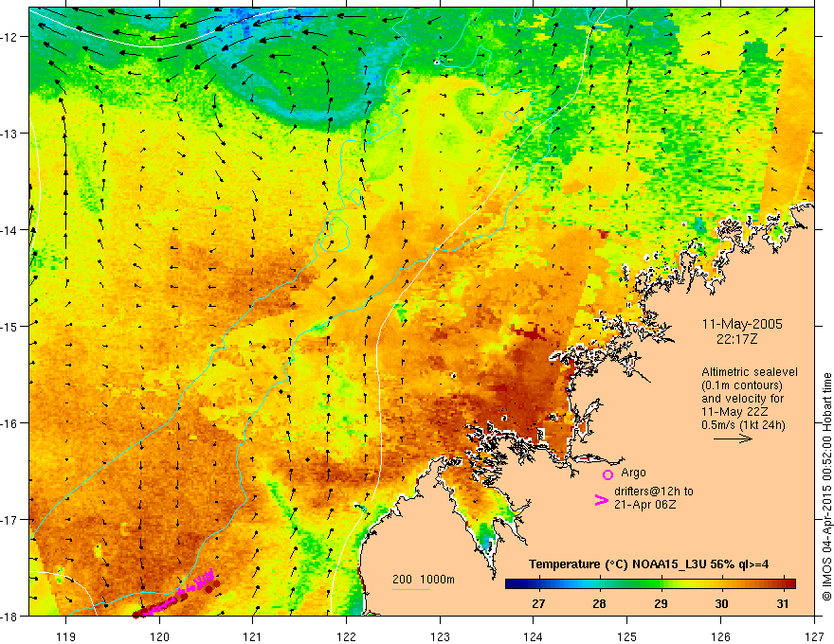The width and height of the screenshot is (834, 644).
Task: Click the longitude axis label 125
Action: click(x=627, y=636)
